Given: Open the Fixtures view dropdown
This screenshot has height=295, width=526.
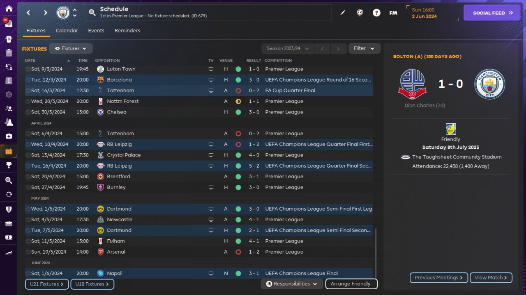Looking at the screenshot, I should [x=71, y=48].
